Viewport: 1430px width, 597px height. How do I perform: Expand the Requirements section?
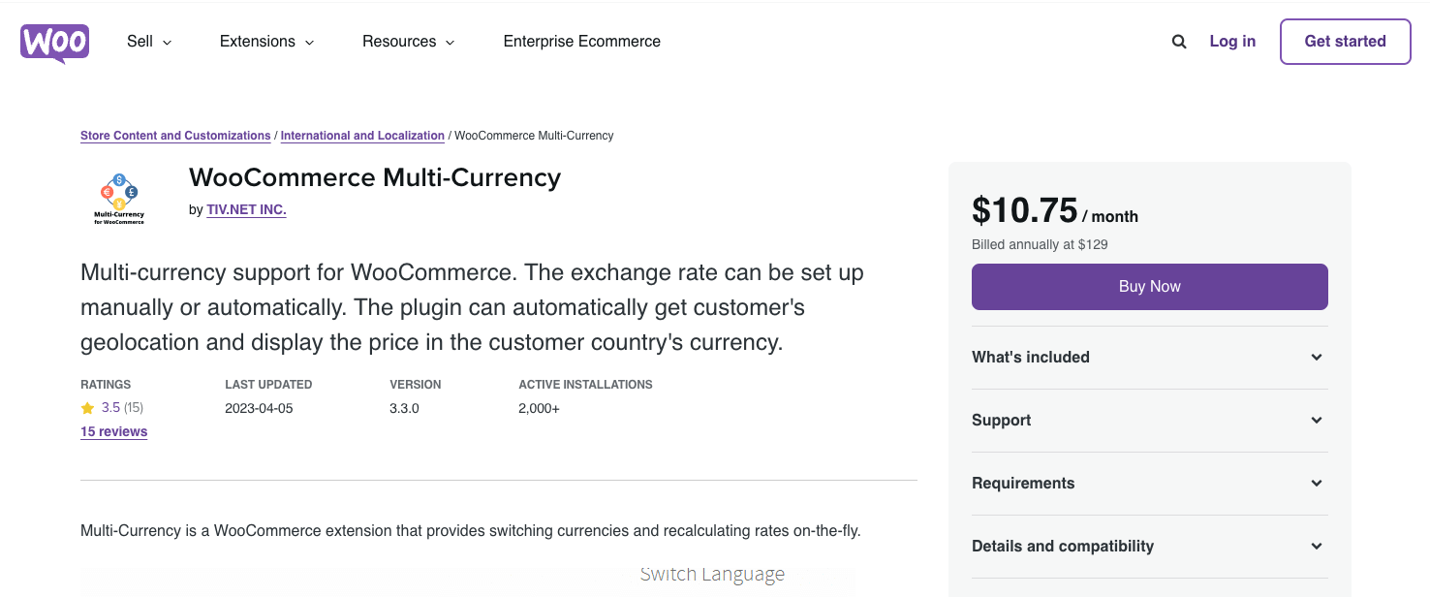1149,483
